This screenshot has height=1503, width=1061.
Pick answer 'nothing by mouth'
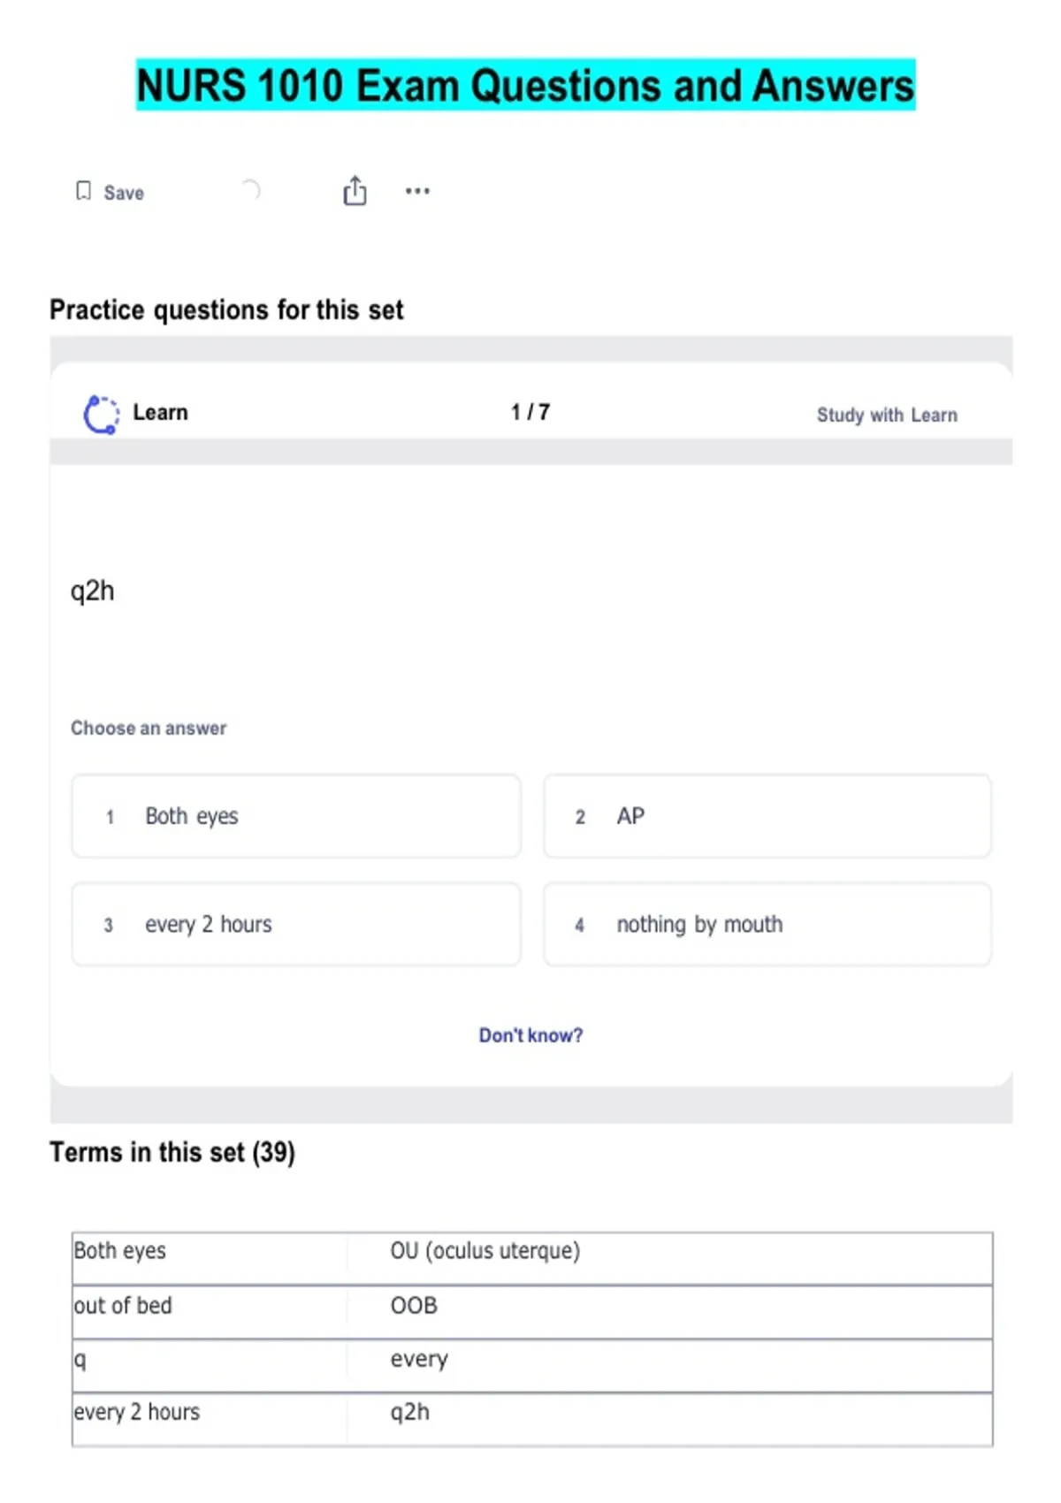tap(767, 925)
